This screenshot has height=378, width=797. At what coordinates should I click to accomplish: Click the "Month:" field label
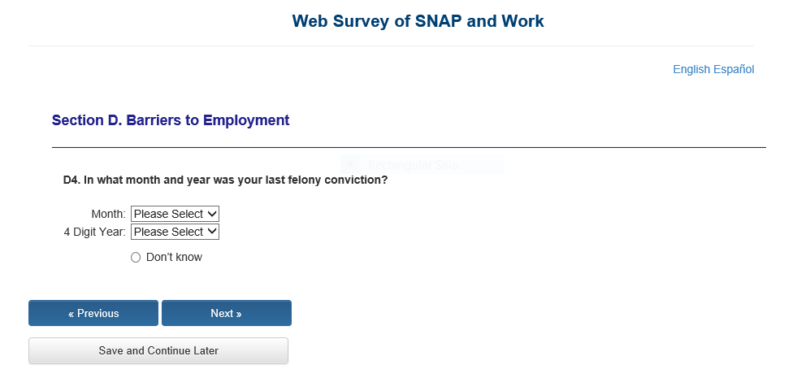pos(109,214)
